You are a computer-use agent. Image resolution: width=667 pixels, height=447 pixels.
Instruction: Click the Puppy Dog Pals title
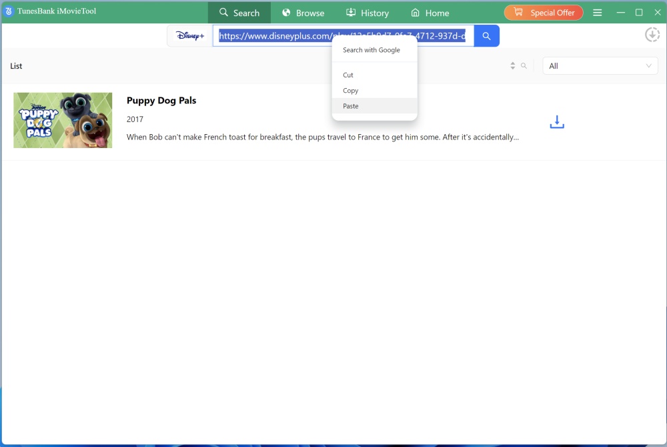click(161, 100)
